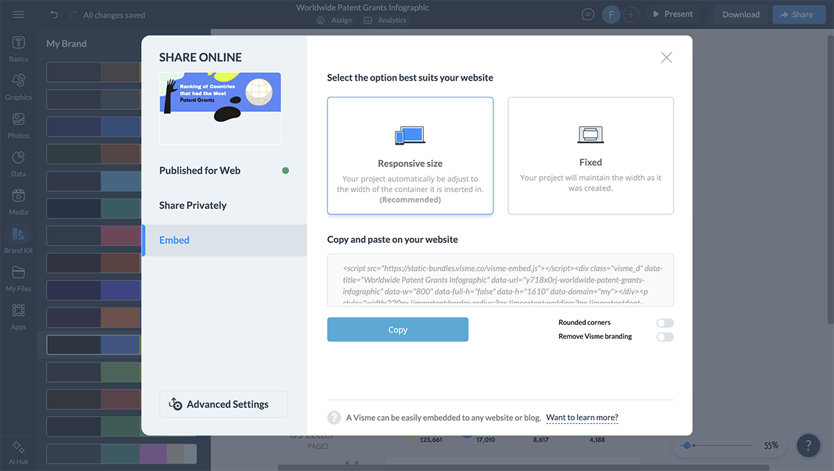Open the Media sidebar panel
Image resolution: width=834 pixels, height=471 pixels.
click(x=19, y=201)
